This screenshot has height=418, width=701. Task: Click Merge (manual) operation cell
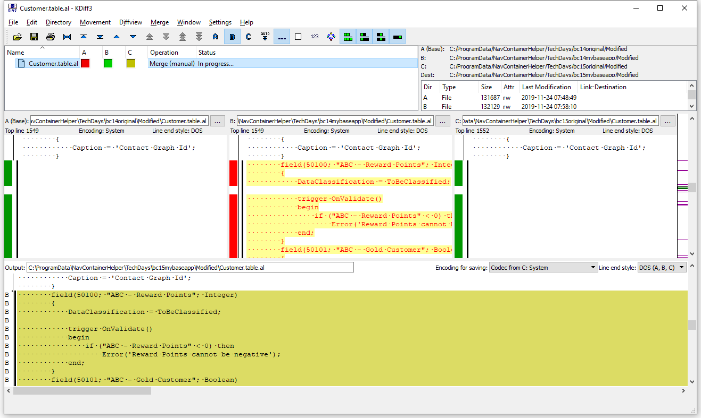click(172, 64)
